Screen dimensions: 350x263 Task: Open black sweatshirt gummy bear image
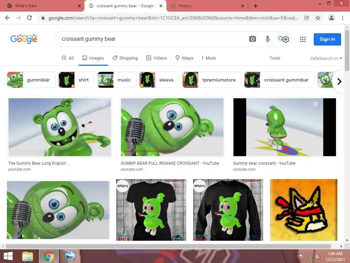pyautogui.click(x=228, y=210)
